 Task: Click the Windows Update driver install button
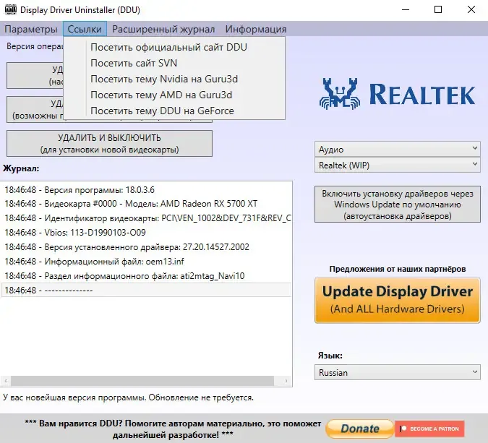point(398,205)
